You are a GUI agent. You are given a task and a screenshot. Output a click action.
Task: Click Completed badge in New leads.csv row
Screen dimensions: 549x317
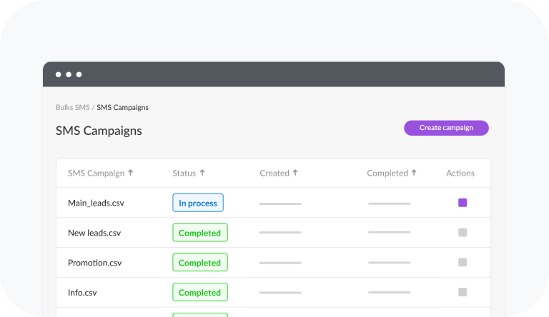[200, 232]
